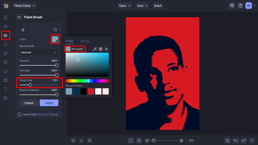Select the blue-gray recent color
The height and width of the screenshot is (145, 258).
[x=69, y=91]
